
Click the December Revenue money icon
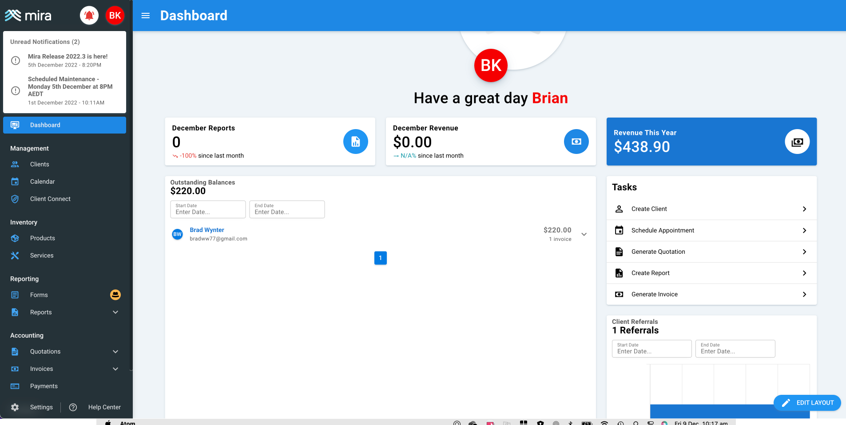(576, 142)
